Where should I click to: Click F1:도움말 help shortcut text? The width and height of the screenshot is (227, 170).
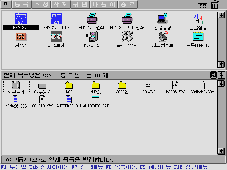[x=14, y=167]
